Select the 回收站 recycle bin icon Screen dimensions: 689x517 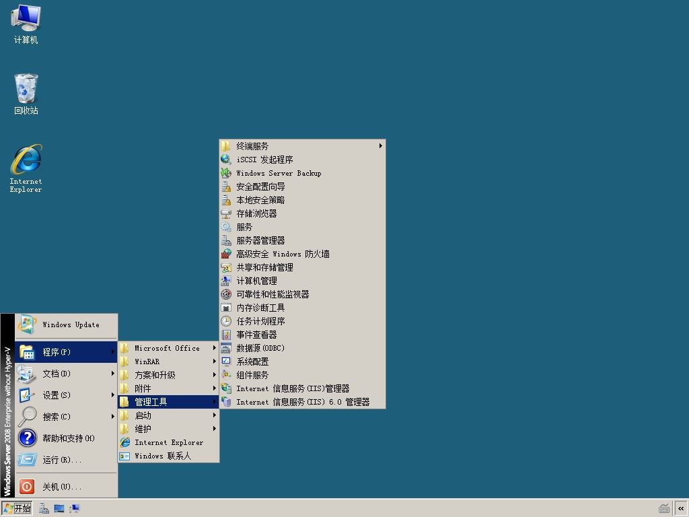tap(26, 94)
